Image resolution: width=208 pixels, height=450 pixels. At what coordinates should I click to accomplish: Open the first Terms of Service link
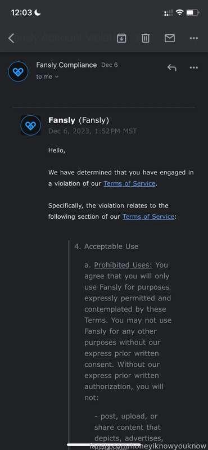click(129, 184)
